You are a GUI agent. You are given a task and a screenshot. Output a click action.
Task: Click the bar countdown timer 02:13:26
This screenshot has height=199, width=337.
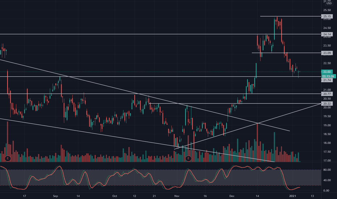pyautogui.click(x=329, y=76)
